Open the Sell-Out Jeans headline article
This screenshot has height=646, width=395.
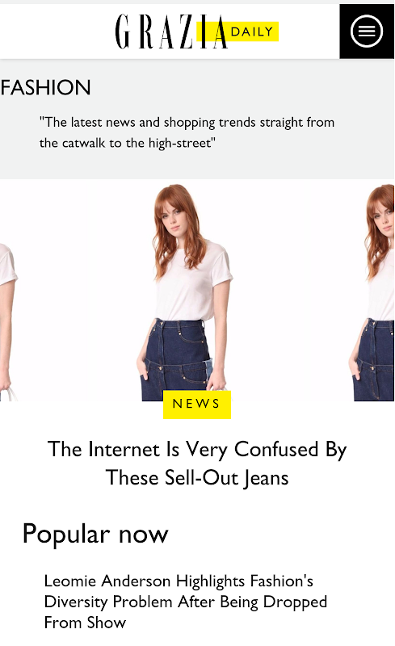[x=197, y=463]
